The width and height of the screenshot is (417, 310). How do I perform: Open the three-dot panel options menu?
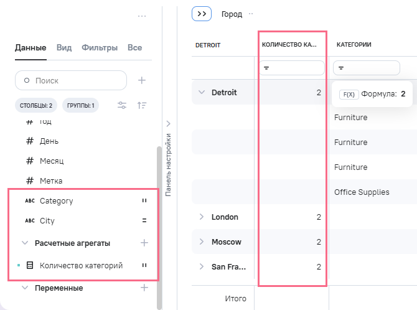tap(142, 16)
